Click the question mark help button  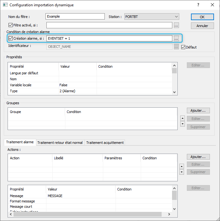[x=198, y=5]
